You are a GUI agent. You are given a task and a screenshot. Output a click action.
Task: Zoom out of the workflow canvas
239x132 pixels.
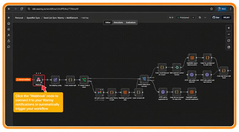(x=229, y=34)
